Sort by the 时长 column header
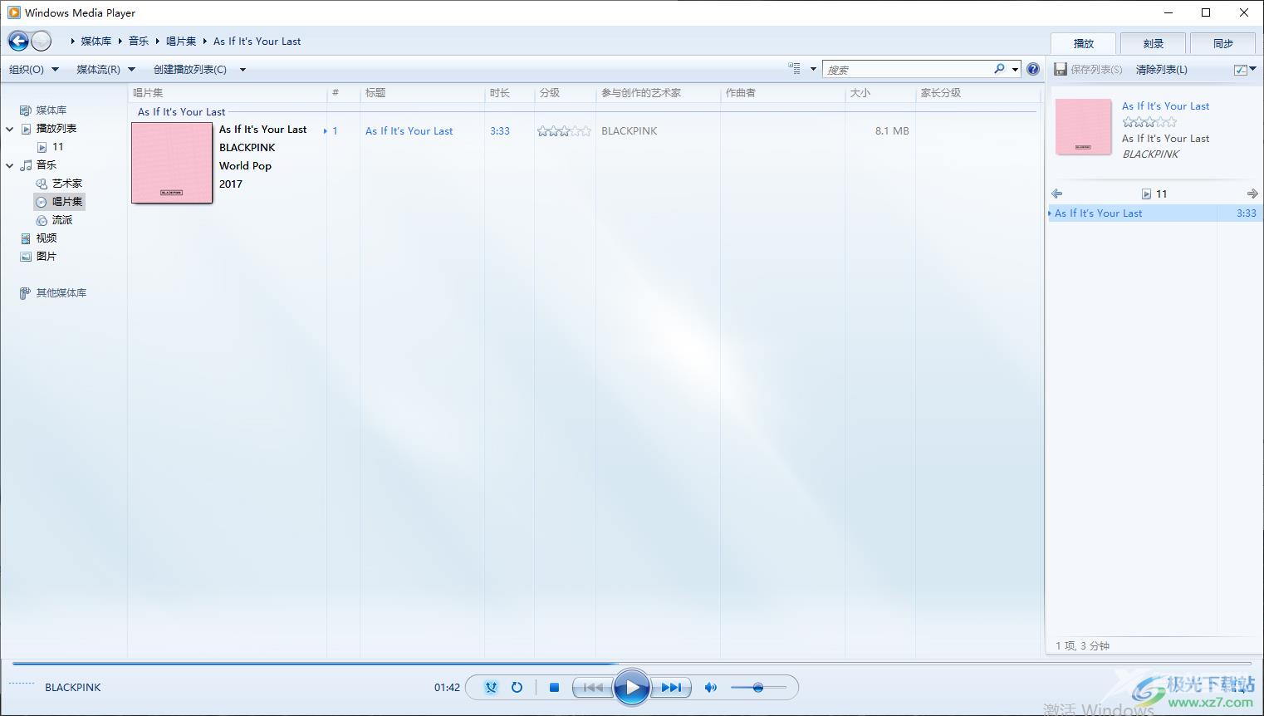The width and height of the screenshot is (1264, 716). [509, 93]
